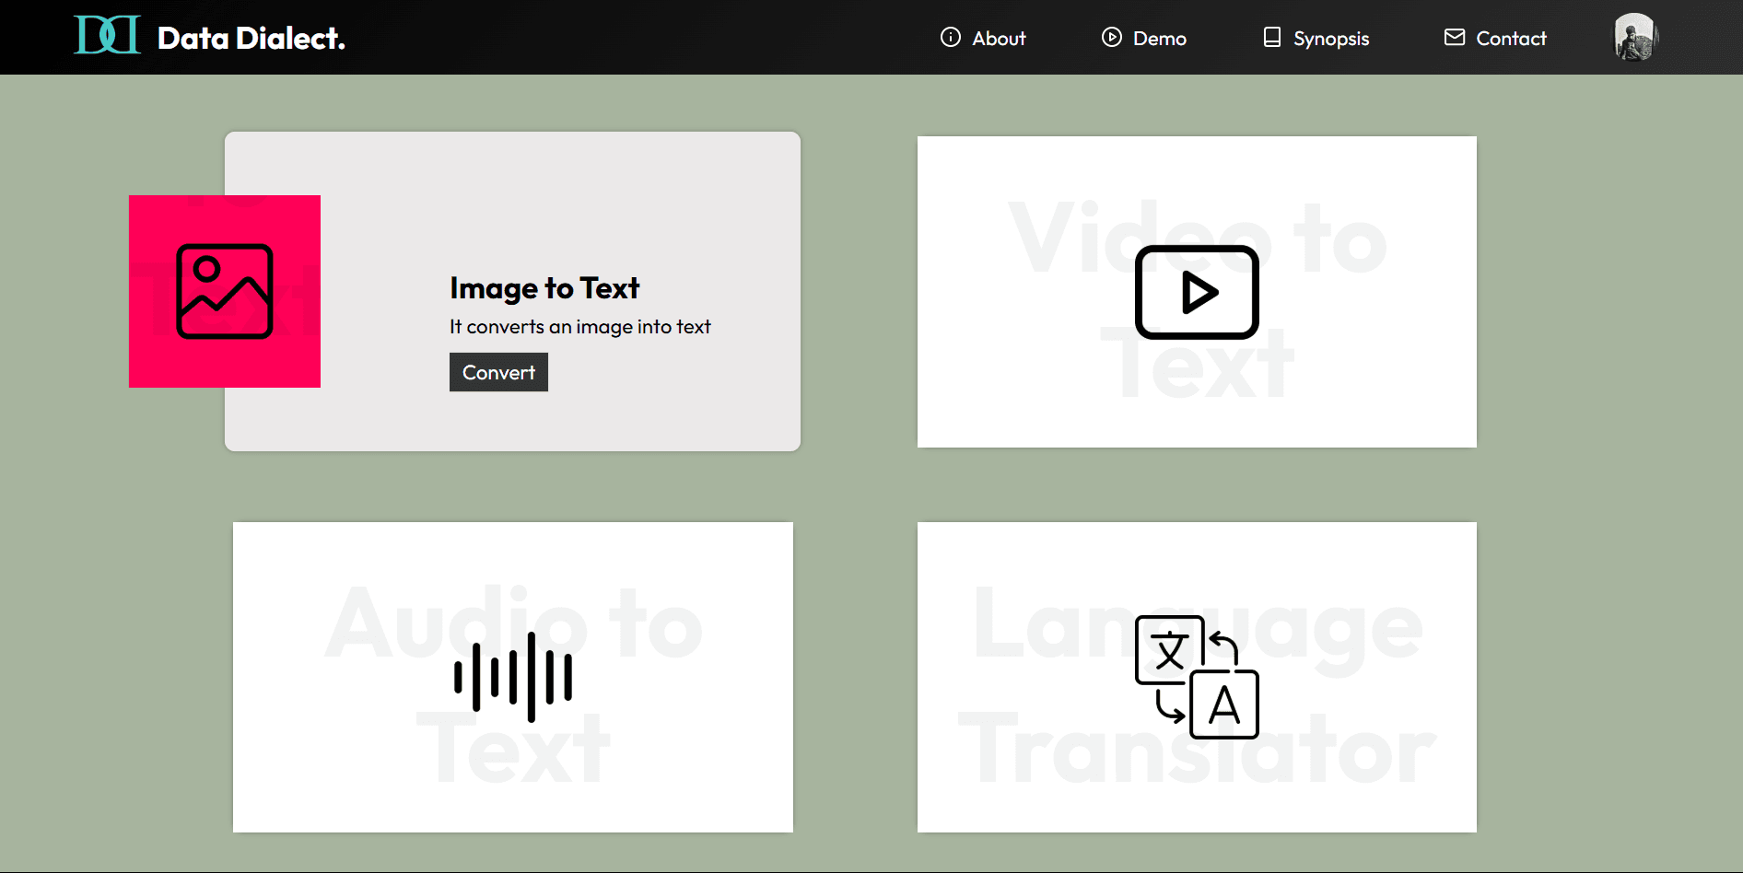Click the info circle icon beside About
The image size is (1743, 873).
(951, 37)
